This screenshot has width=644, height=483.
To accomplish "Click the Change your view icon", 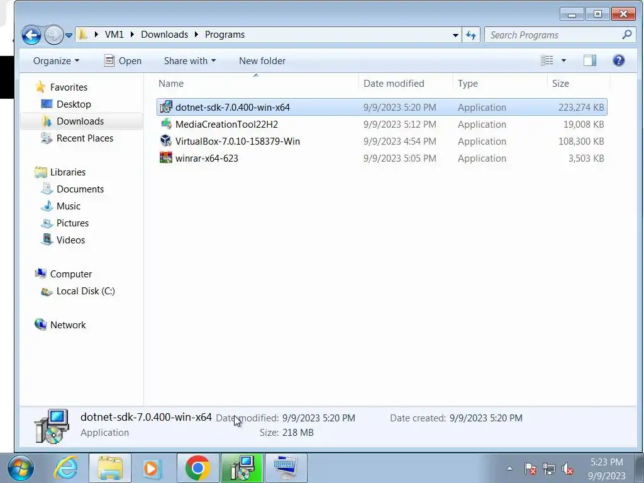I will click(x=547, y=60).
